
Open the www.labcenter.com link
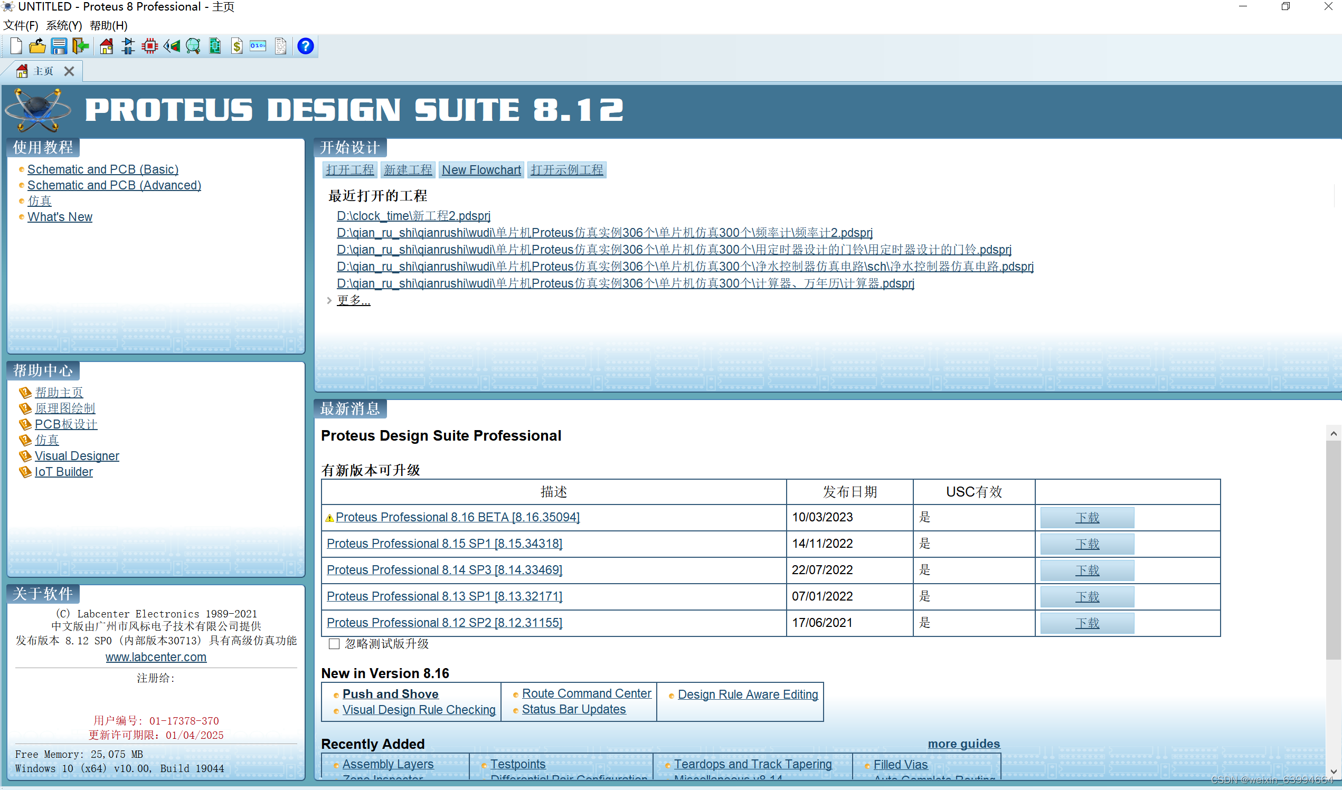pyautogui.click(x=156, y=657)
